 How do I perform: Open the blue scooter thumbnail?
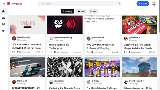pyautogui.click(x=28, y=67)
